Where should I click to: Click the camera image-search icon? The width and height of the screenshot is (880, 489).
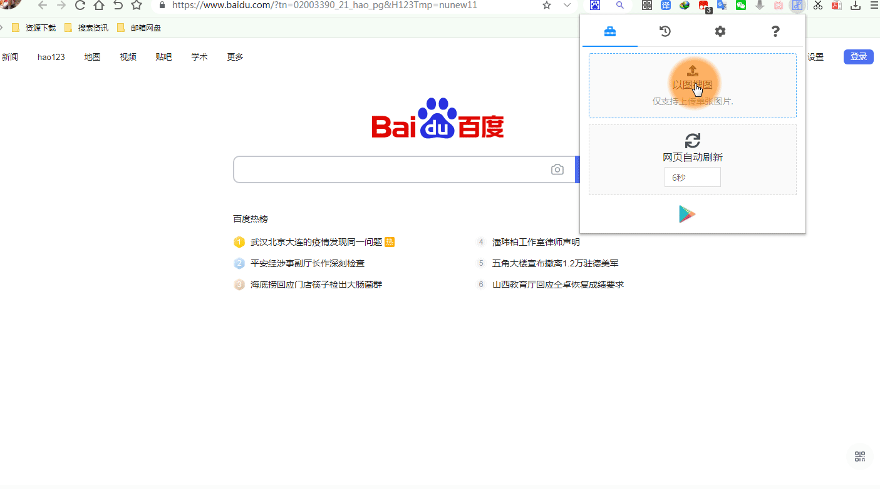pyautogui.click(x=557, y=169)
